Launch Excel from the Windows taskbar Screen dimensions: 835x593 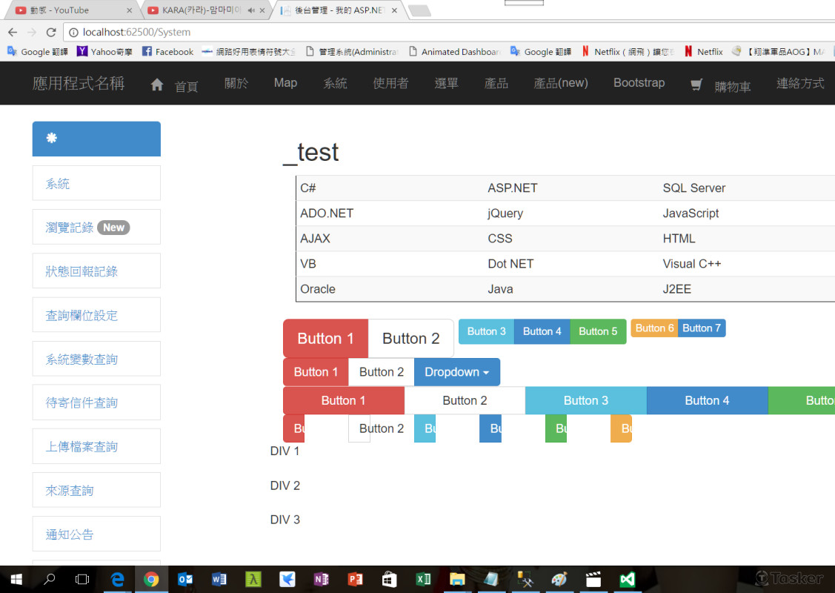point(424,578)
